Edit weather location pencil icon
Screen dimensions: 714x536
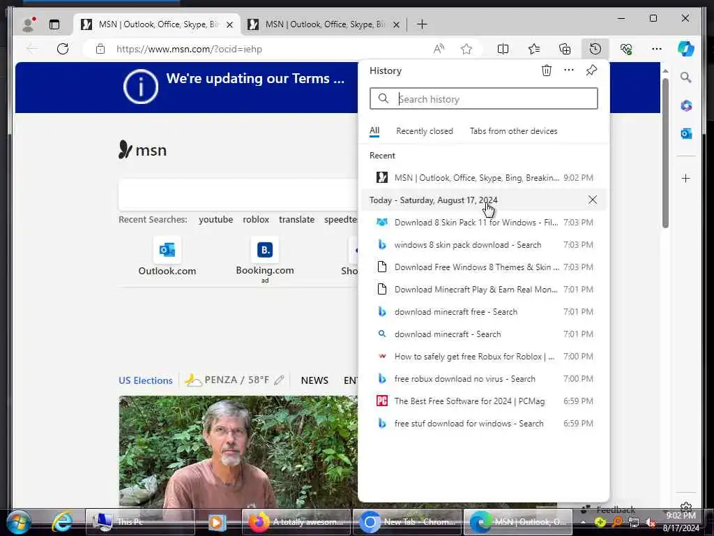coord(279,380)
